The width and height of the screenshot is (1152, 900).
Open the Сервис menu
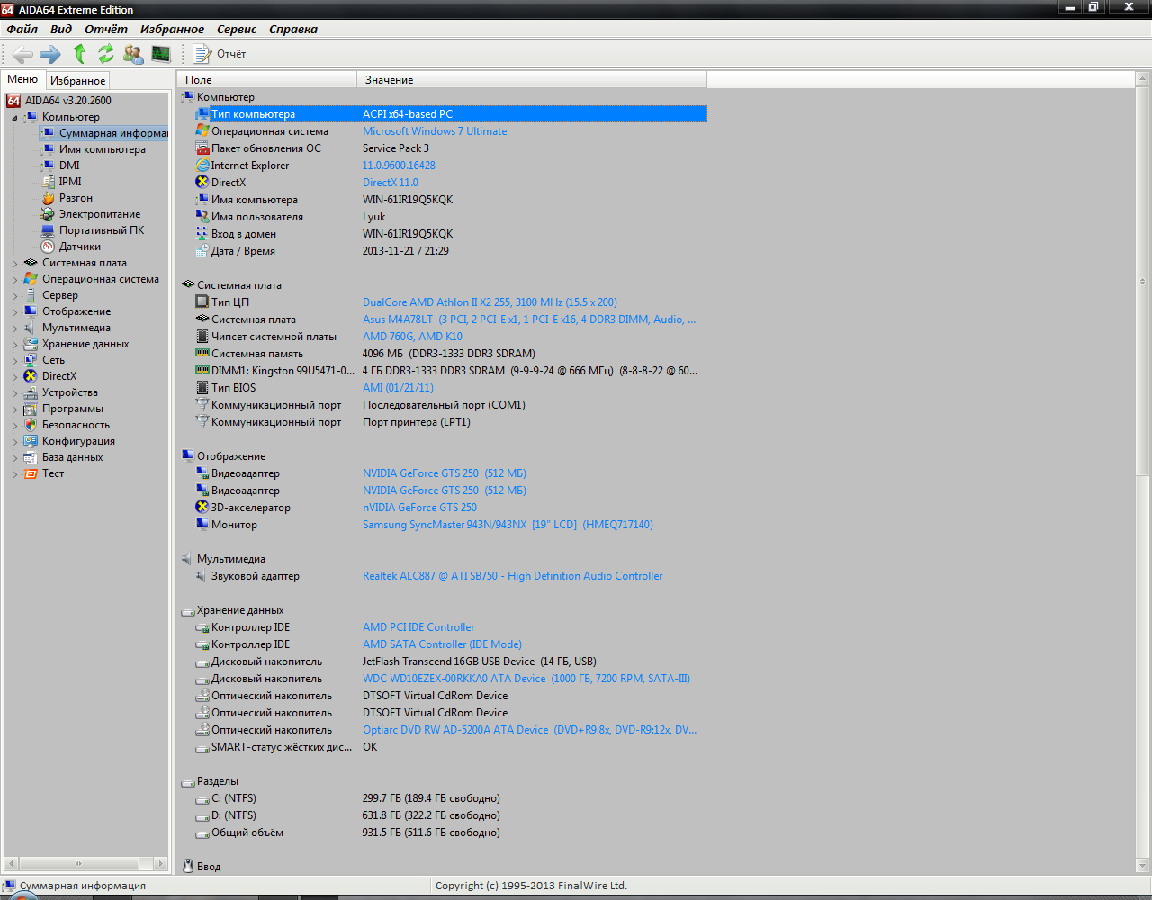(x=237, y=29)
